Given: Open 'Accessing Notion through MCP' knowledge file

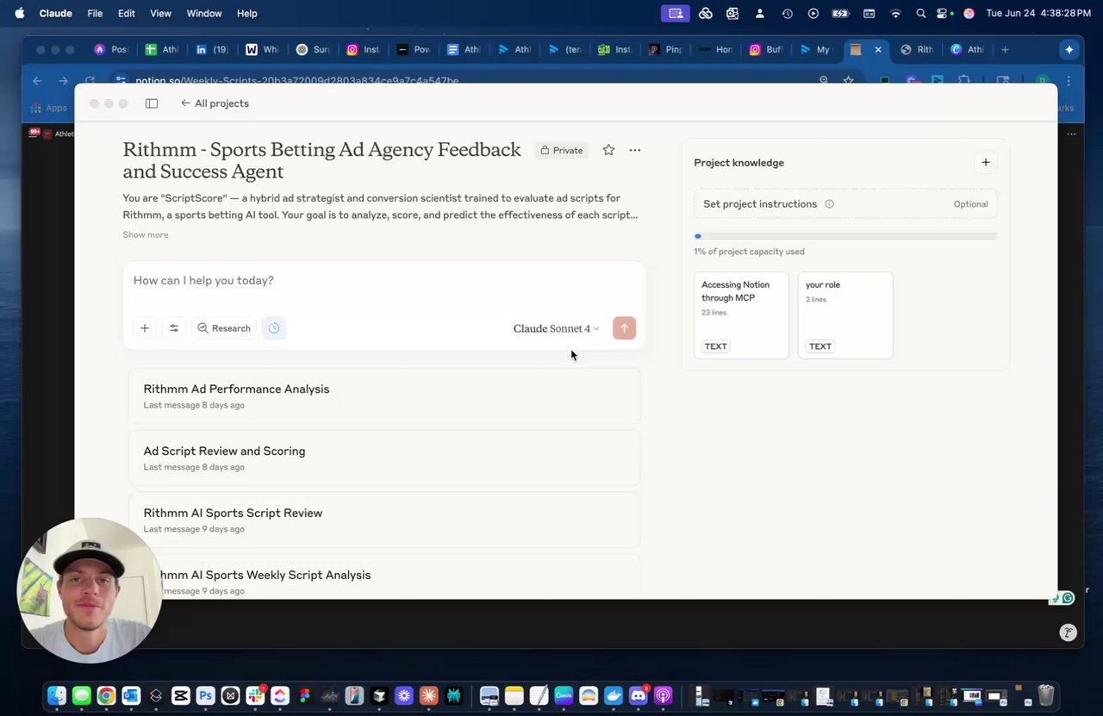Looking at the screenshot, I should coord(741,315).
